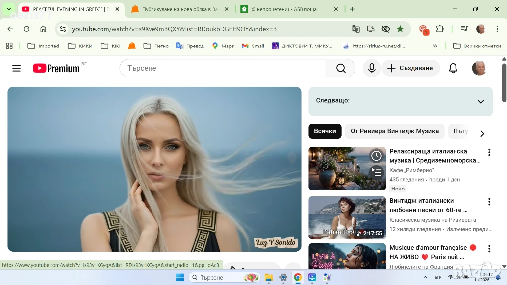
Task: Expand the Следващо playlist panel
Action: (480, 101)
